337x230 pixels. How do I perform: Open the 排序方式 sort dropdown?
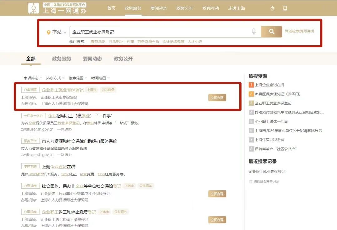55,78
